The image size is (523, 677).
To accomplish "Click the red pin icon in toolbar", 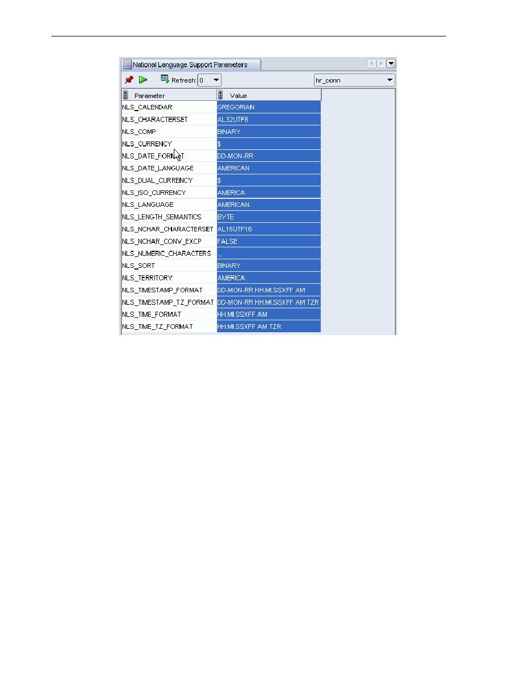I will coord(129,80).
